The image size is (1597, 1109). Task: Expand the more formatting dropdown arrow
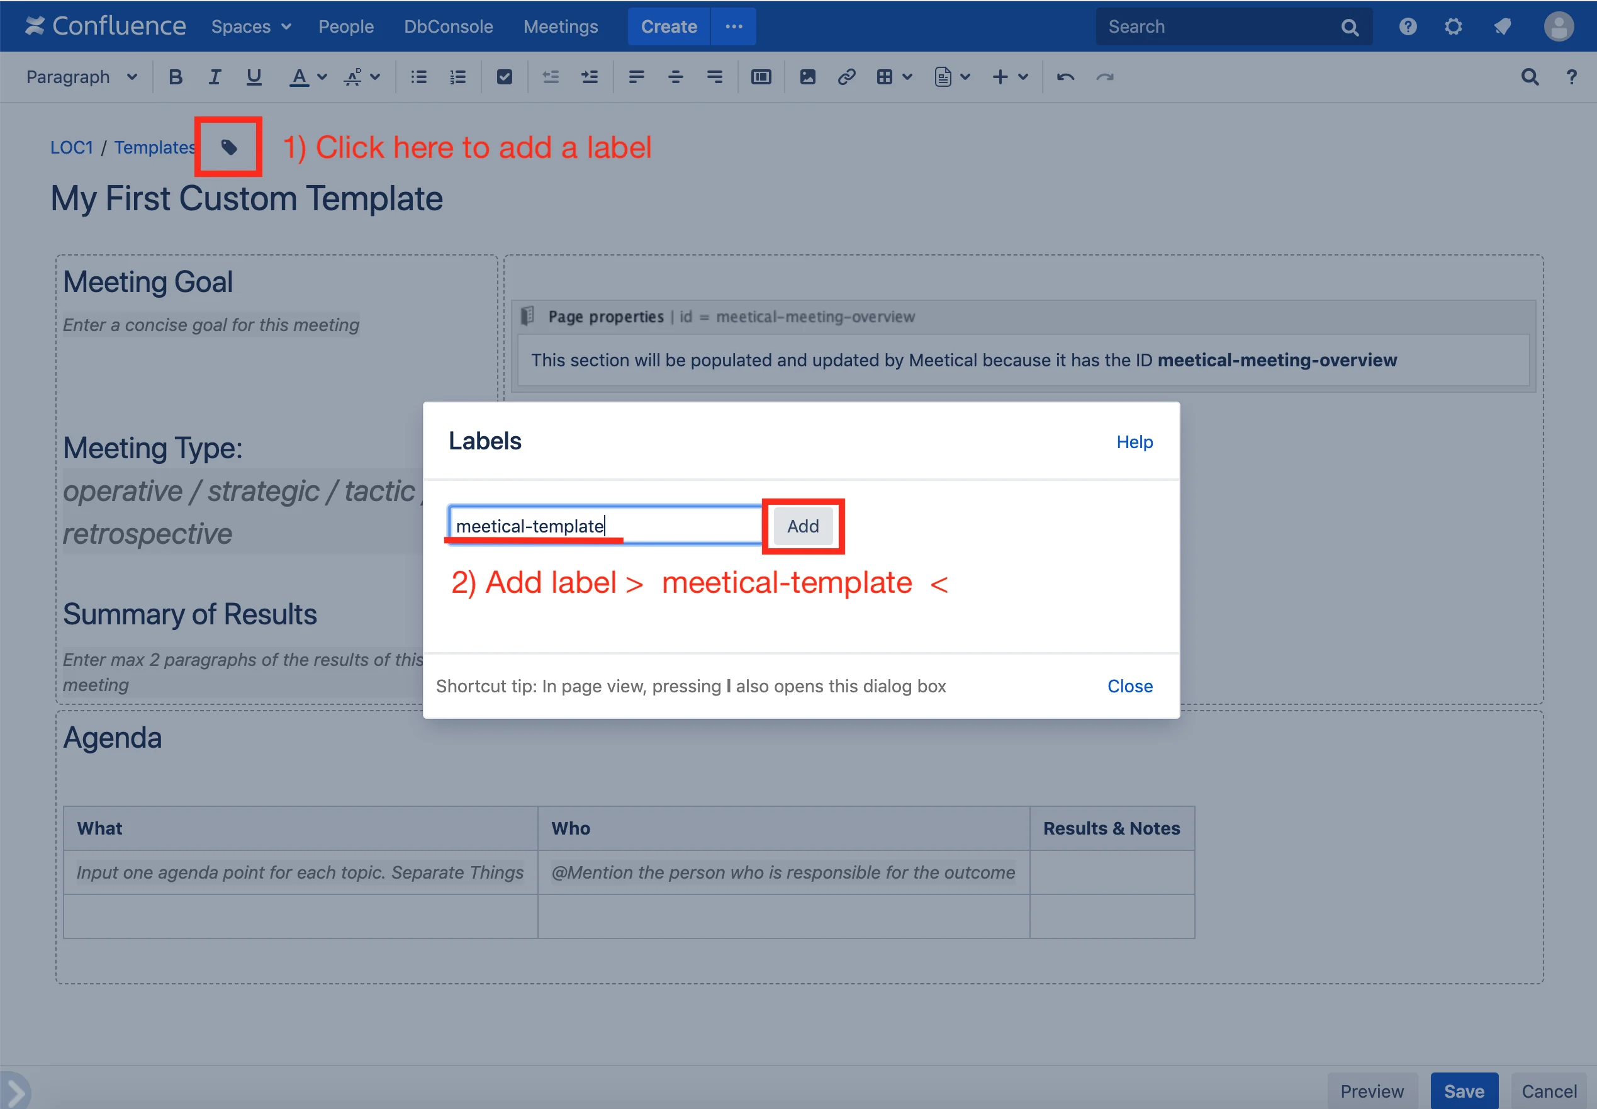pyautogui.click(x=375, y=77)
